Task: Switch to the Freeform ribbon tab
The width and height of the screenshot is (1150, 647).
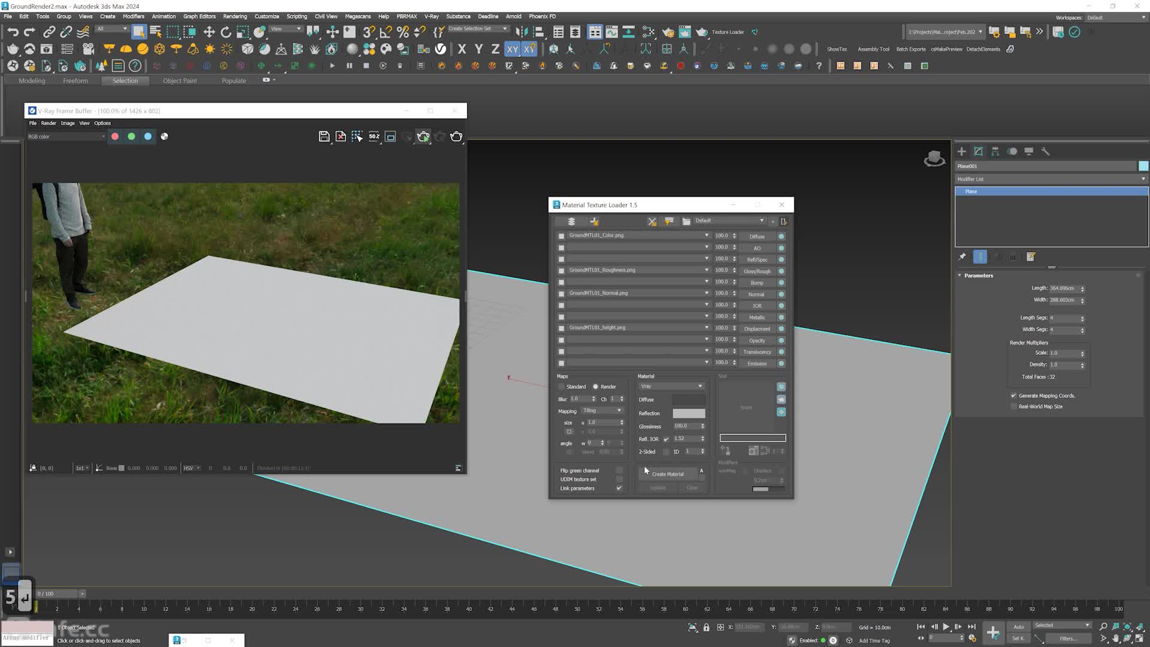Action: (x=75, y=81)
